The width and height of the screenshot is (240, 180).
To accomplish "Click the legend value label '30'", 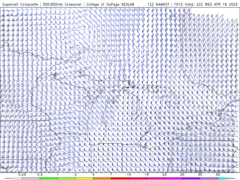I will click(x=200, y=175).
